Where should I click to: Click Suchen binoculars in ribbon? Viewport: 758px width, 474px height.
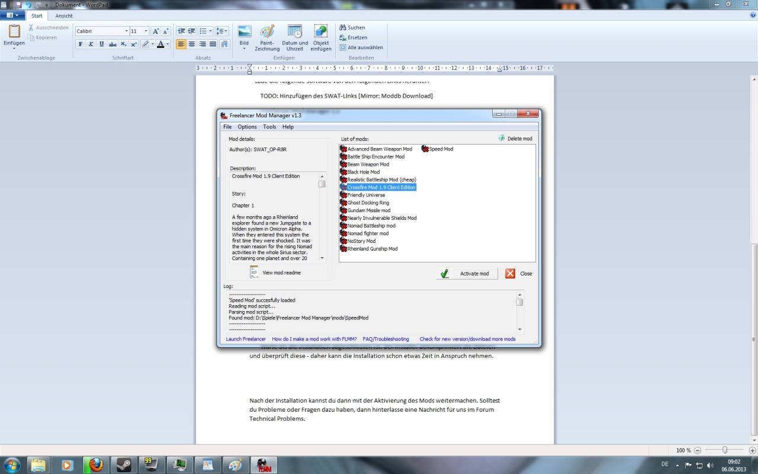click(352, 27)
